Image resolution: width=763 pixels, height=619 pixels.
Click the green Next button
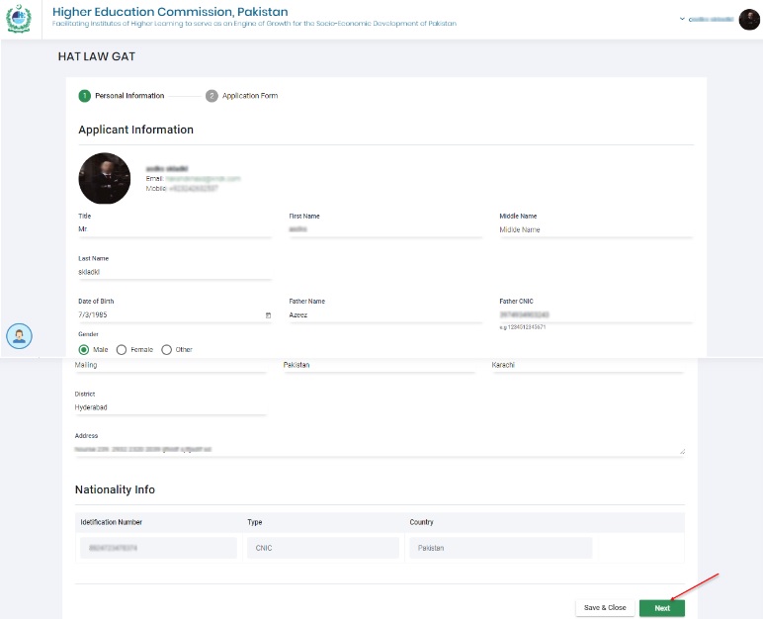(661, 608)
